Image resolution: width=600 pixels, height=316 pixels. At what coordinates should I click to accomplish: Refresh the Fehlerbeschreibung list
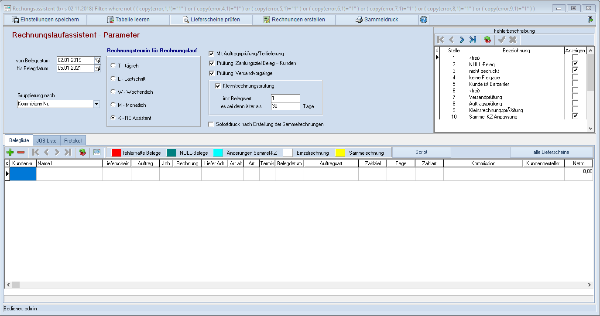click(x=487, y=40)
